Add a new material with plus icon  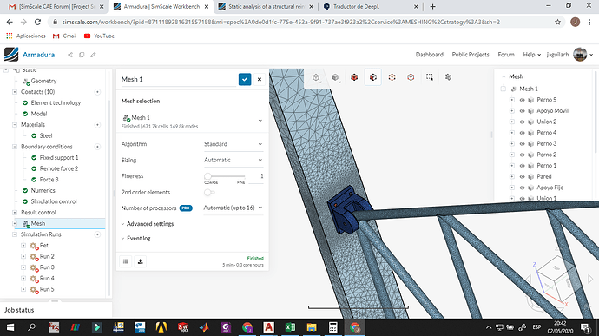pyautogui.click(x=97, y=125)
